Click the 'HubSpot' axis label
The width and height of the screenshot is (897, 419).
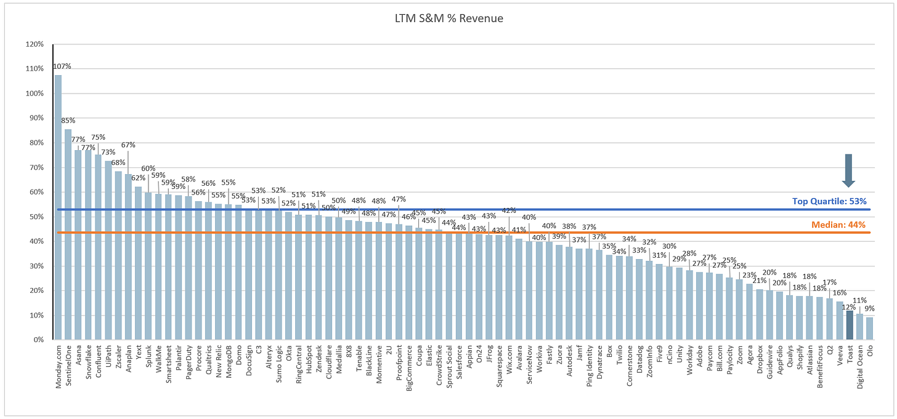coord(309,359)
